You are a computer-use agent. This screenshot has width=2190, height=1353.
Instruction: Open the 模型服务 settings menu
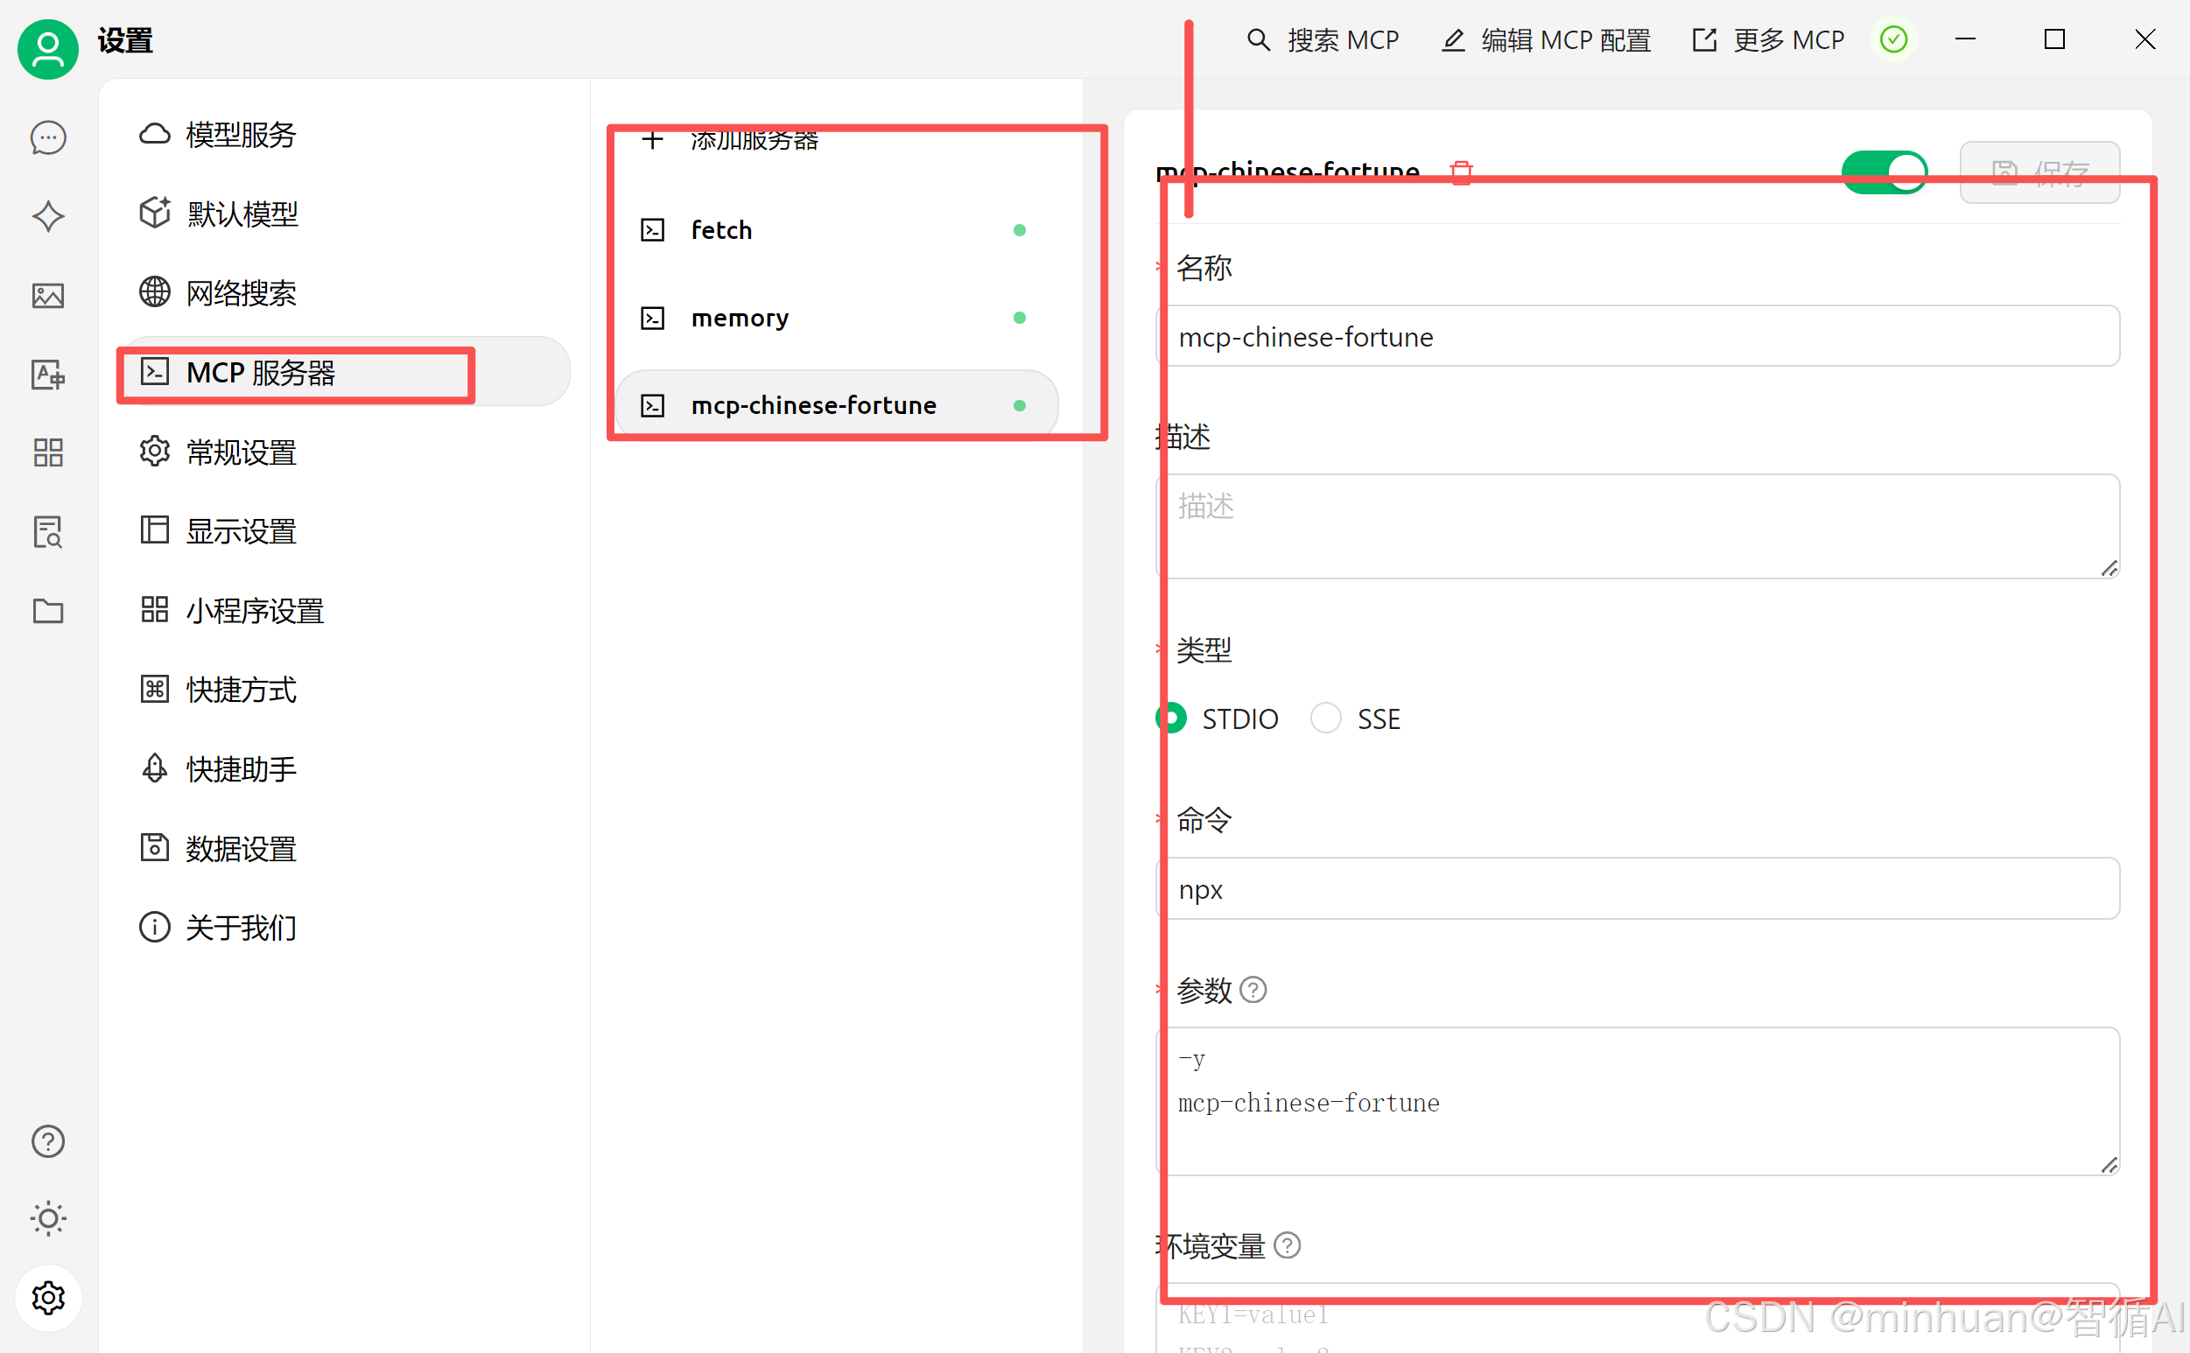point(240,135)
